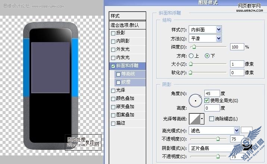Enable the 颜色叠加 checkbox
Screen dimensions: 267x164
click(113, 99)
